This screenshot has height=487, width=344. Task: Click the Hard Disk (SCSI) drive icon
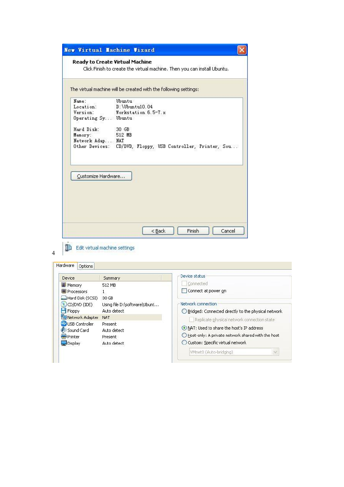coord(64,298)
